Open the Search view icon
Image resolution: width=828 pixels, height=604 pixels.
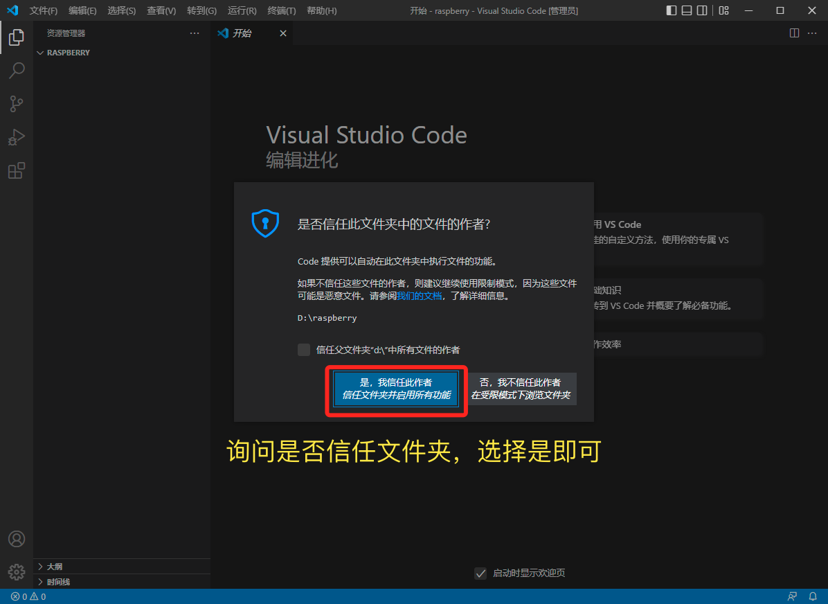pos(17,70)
